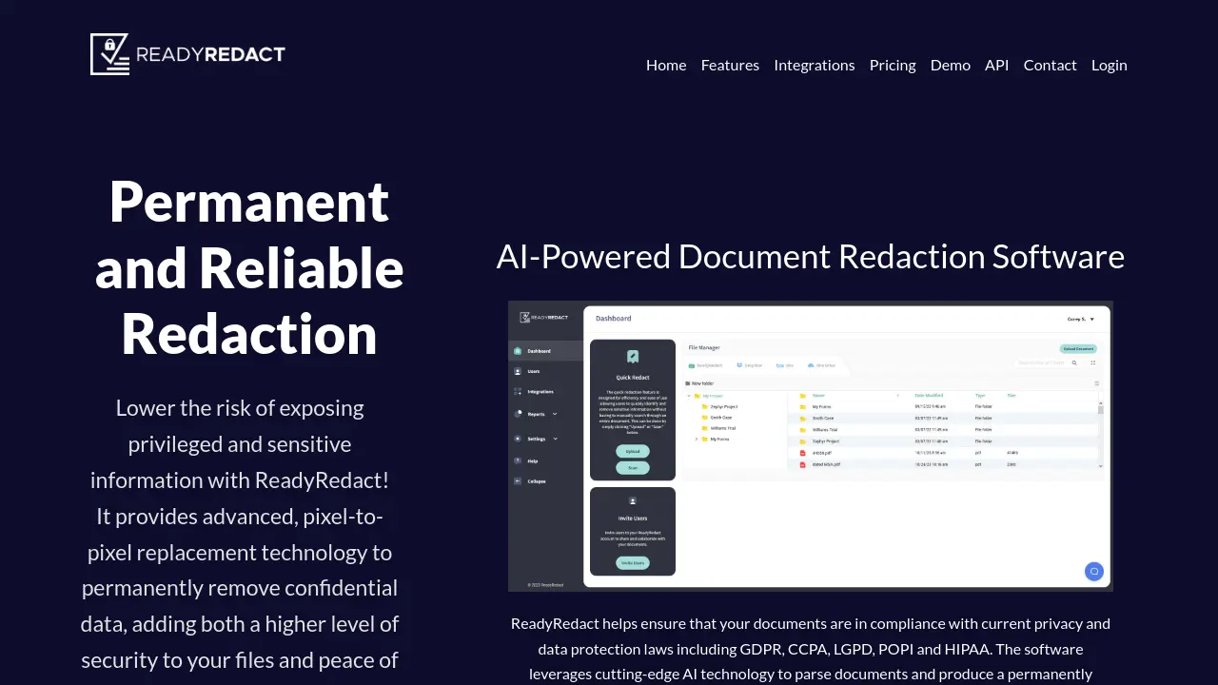Viewport: 1218px width, 685px height.
Task: Open the Features nav link
Action: click(730, 65)
